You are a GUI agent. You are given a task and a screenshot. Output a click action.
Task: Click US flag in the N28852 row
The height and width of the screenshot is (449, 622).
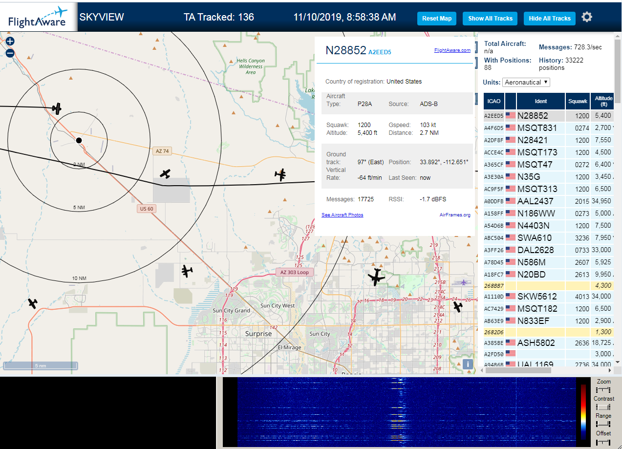511,116
